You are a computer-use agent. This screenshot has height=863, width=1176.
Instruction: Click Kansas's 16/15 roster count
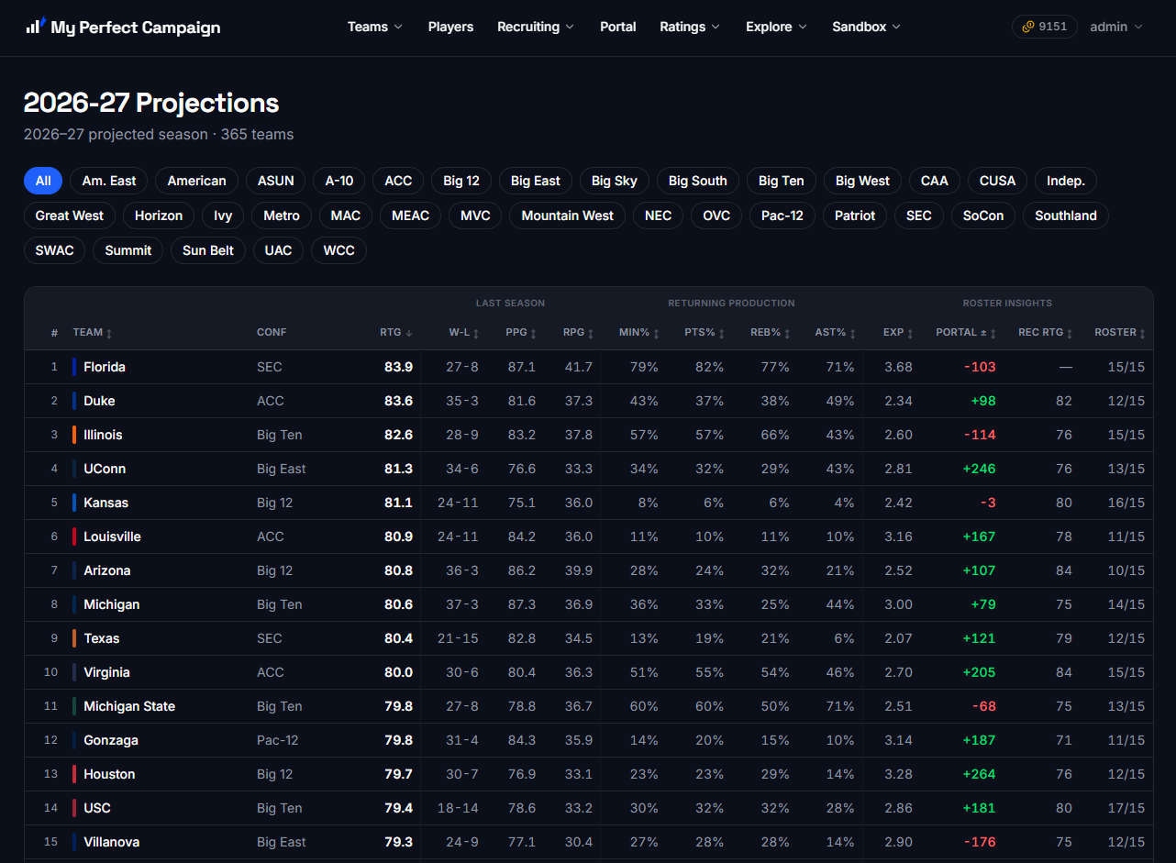[x=1126, y=503]
